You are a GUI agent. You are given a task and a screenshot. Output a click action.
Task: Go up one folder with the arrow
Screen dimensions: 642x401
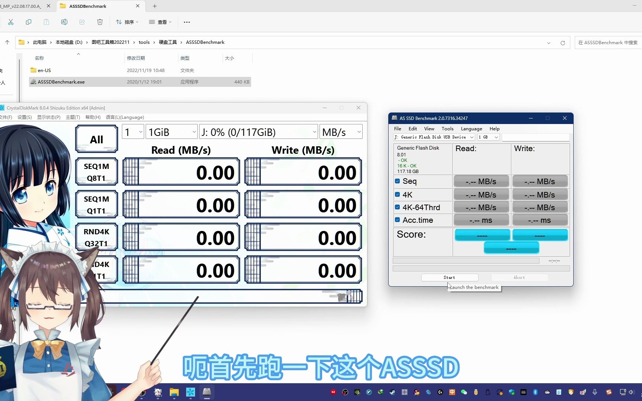tap(7, 42)
